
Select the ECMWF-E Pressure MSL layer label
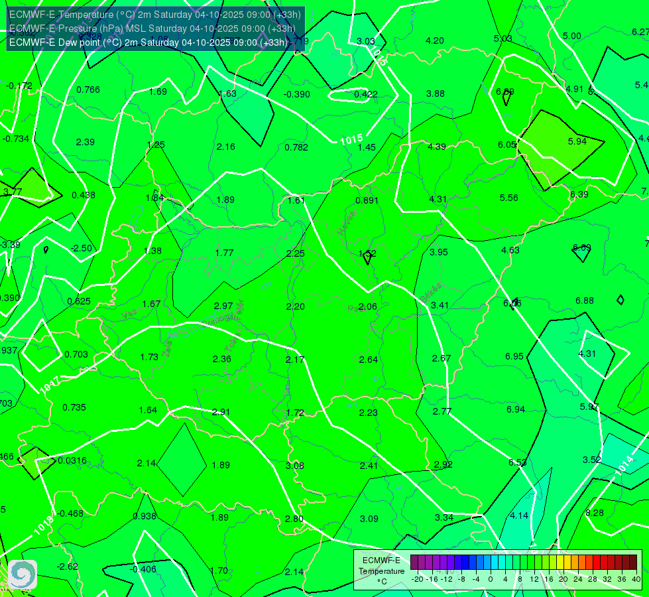(x=152, y=29)
